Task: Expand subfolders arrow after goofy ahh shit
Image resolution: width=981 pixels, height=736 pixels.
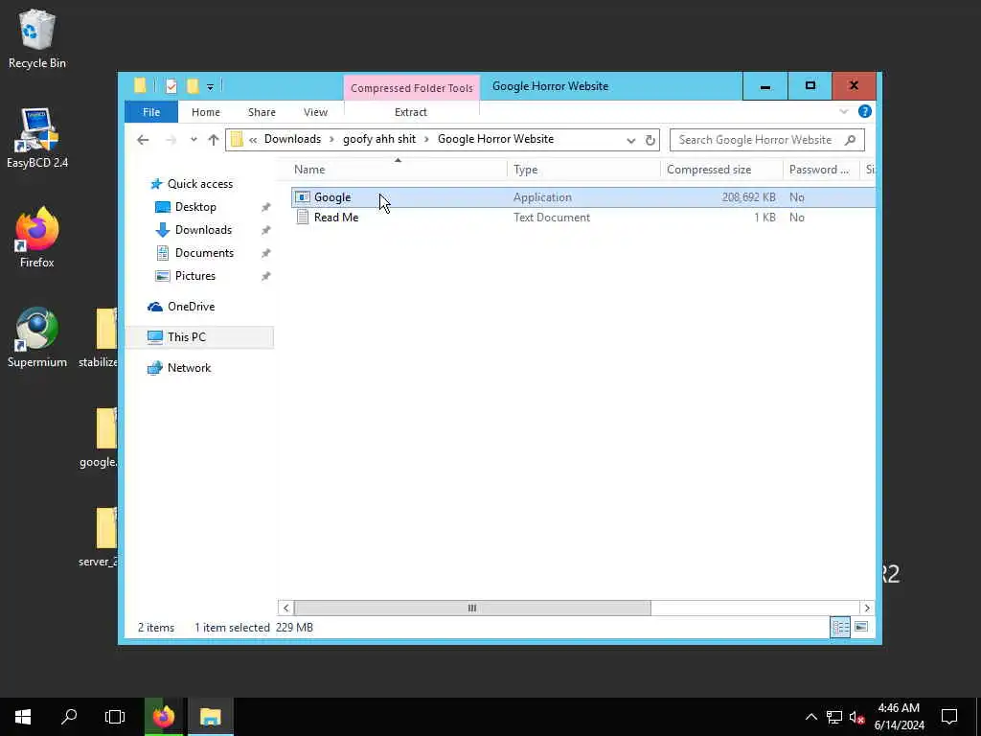Action: (426, 140)
